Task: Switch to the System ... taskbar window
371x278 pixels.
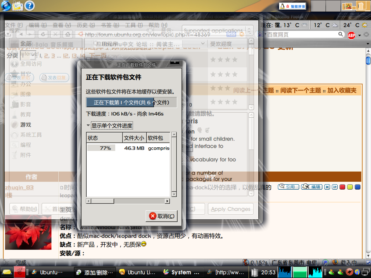Action: (x=182, y=272)
